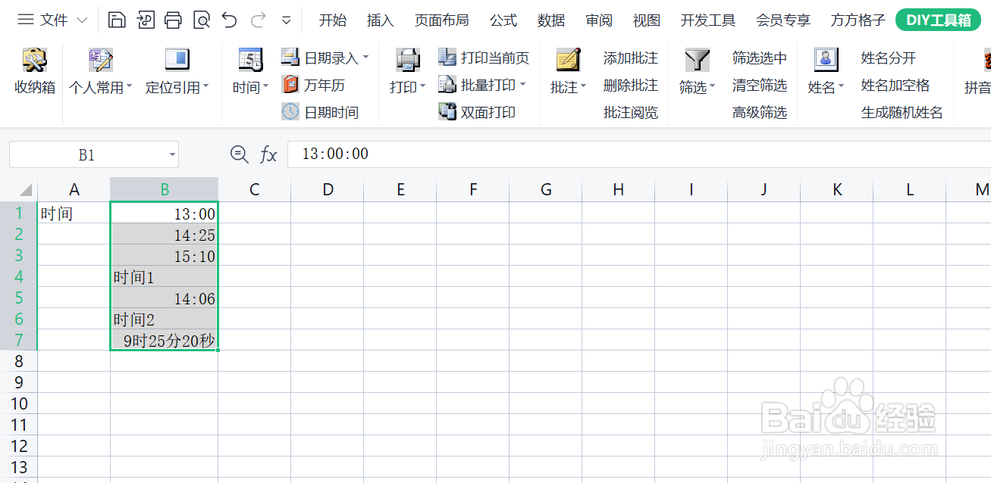
Task: Expand the 筛选 dropdown arrow
Action: pos(712,87)
